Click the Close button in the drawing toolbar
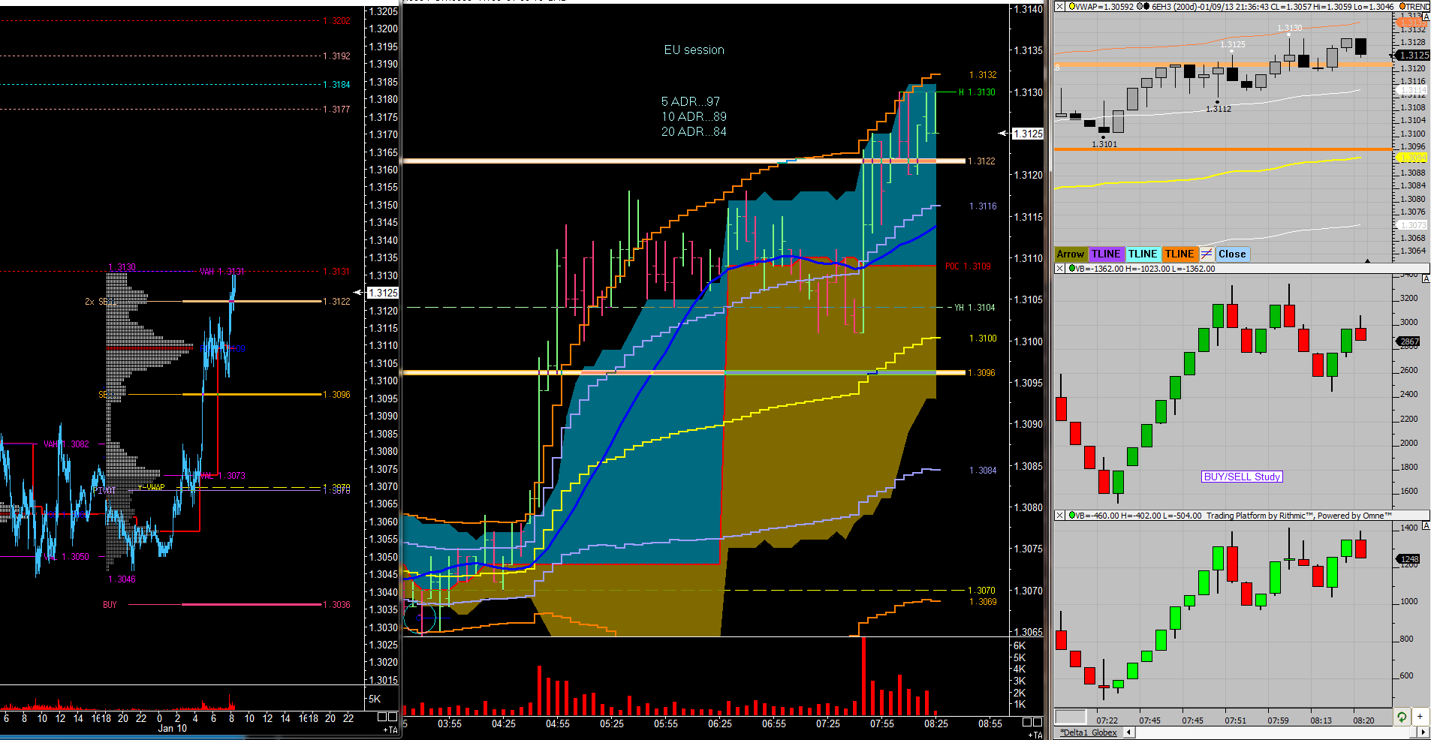Screen dimensions: 1431x740 tap(1232, 254)
